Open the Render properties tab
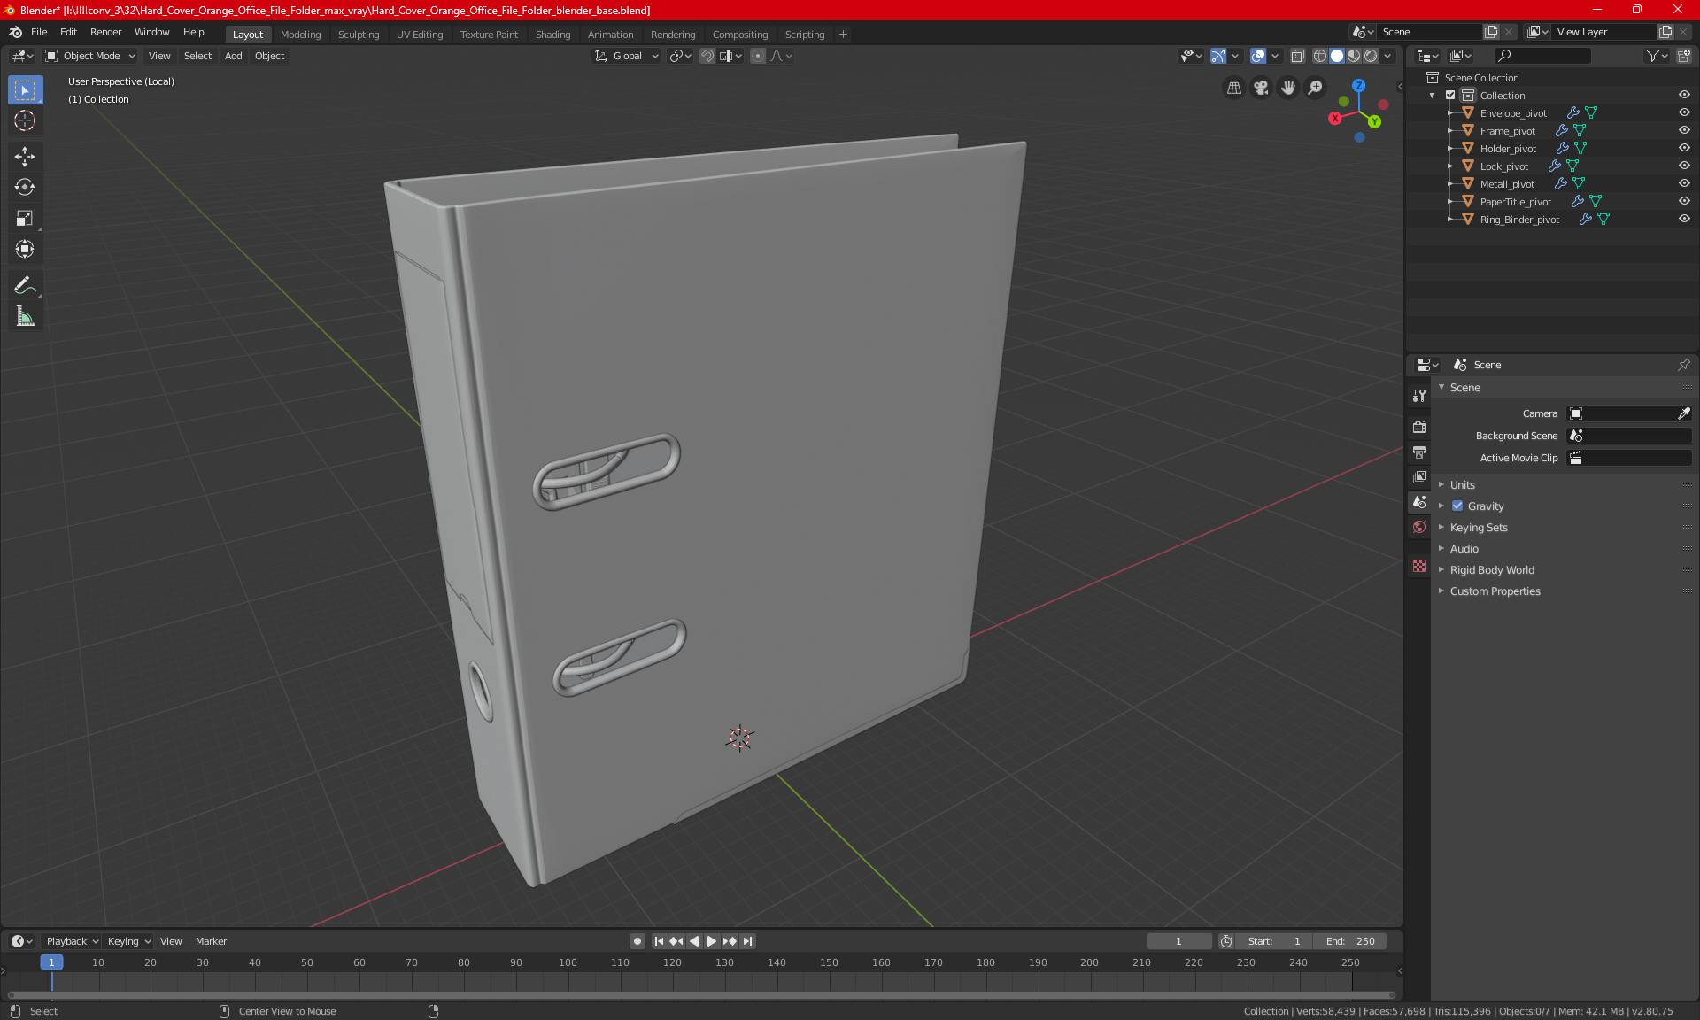 click(1419, 427)
